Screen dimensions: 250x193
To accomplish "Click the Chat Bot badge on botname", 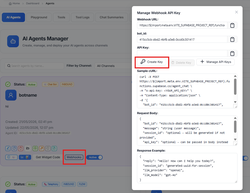I will click(x=50, y=84).
